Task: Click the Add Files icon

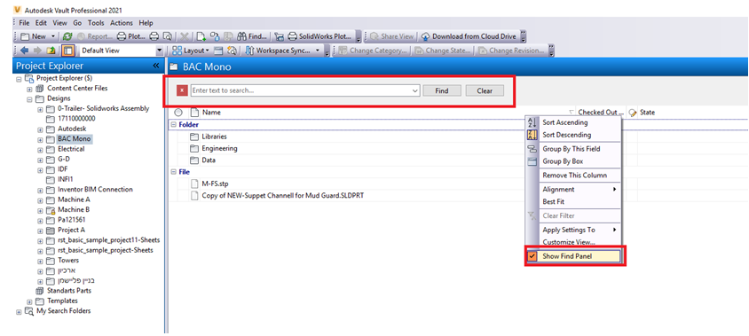Action: (x=201, y=36)
